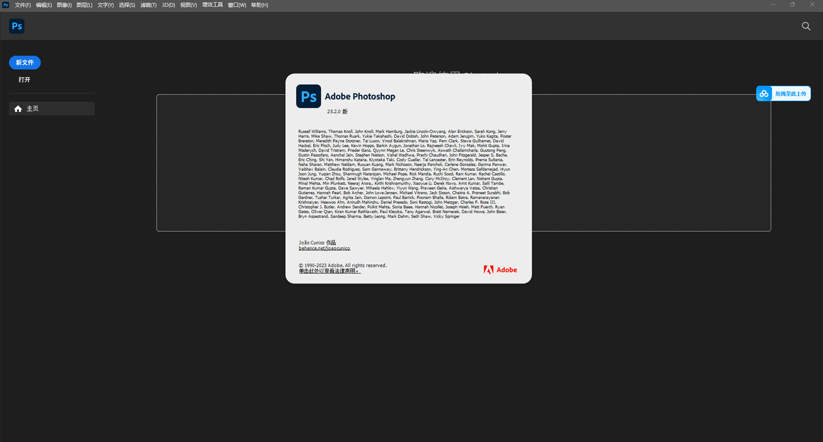This screenshot has width=823, height=442.
Task: Close the Photoshop window
Action: (x=812, y=5)
